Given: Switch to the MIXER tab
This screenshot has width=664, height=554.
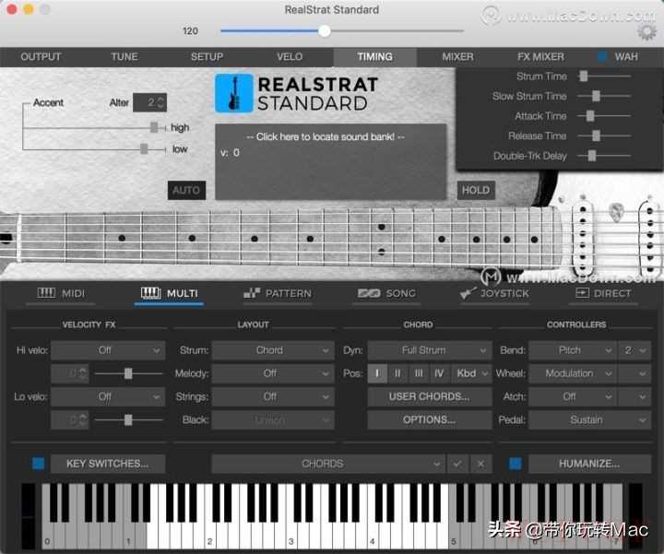Looking at the screenshot, I should (x=457, y=57).
